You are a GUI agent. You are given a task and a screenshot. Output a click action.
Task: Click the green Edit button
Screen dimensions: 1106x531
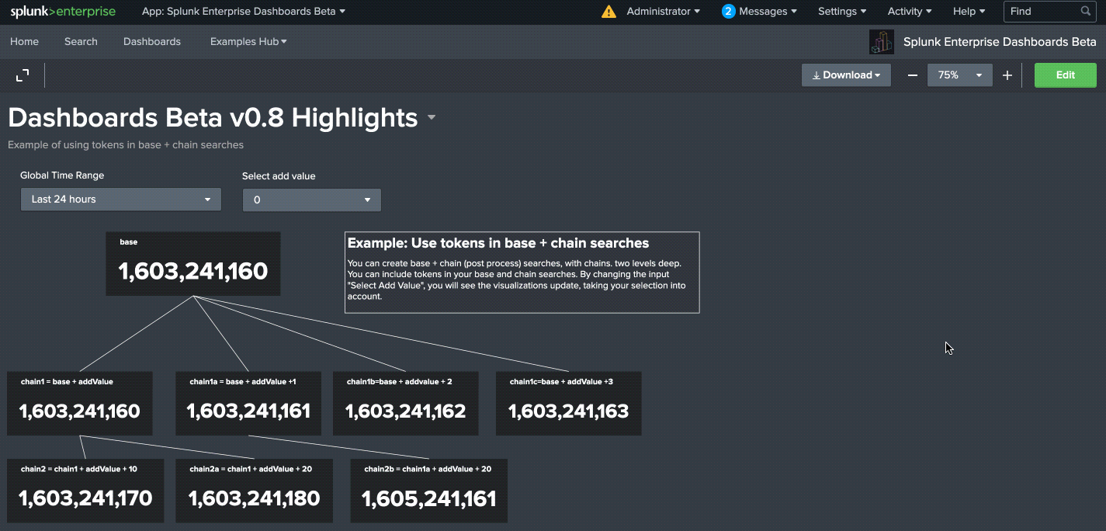click(x=1065, y=75)
